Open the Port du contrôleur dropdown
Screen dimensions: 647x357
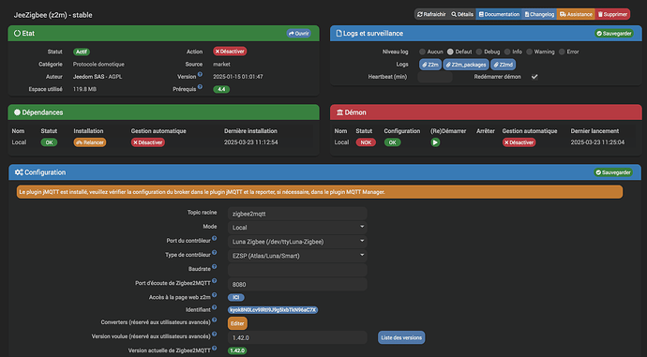pos(297,242)
